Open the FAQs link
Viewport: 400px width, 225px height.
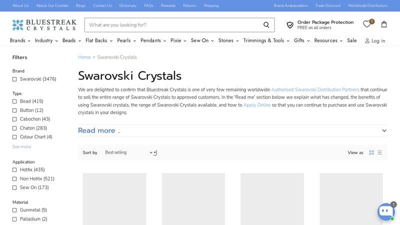(x=148, y=5)
